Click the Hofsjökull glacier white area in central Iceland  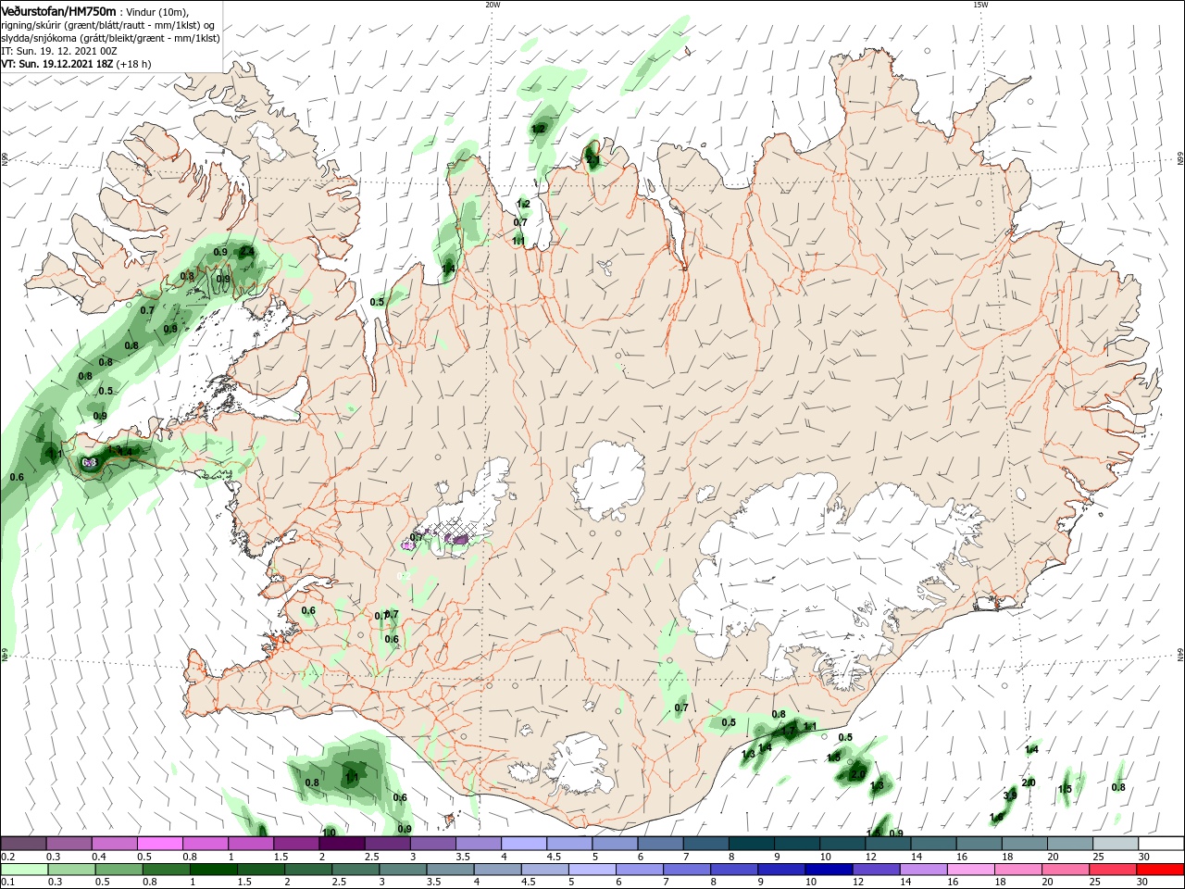[x=608, y=481]
